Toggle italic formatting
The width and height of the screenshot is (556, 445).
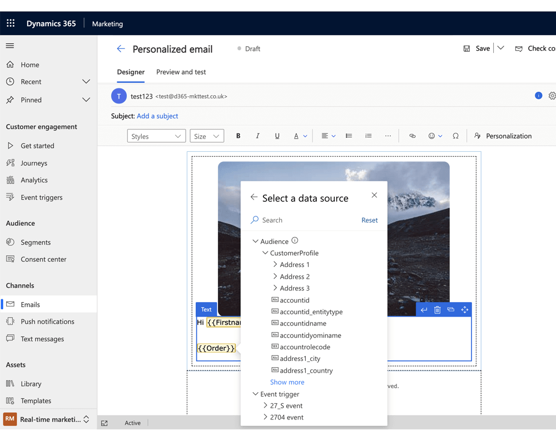258,136
